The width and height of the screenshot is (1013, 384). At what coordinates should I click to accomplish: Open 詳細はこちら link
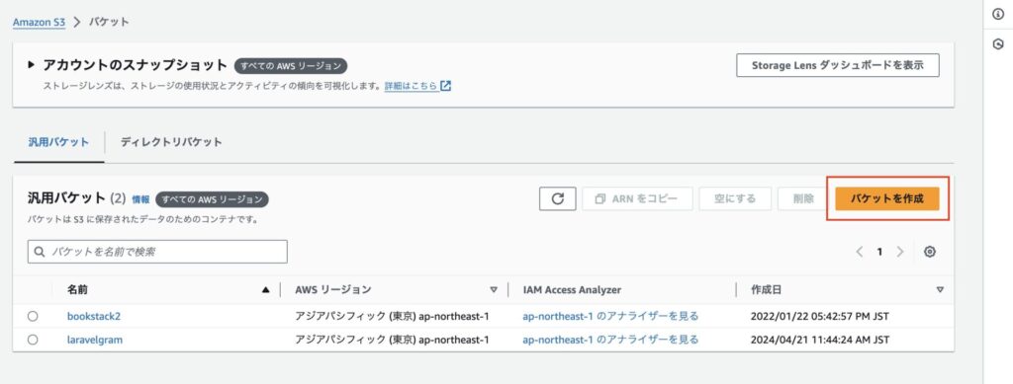411,86
